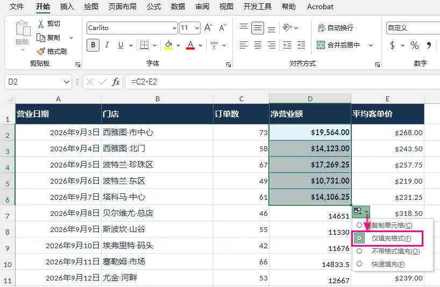Confirm formula entry with checkmark icon
The height and width of the screenshot is (287, 440).
click(x=103, y=82)
